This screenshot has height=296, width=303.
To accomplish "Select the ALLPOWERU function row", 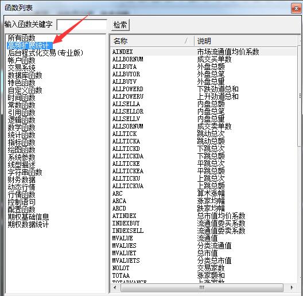I will click(x=204, y=96).
